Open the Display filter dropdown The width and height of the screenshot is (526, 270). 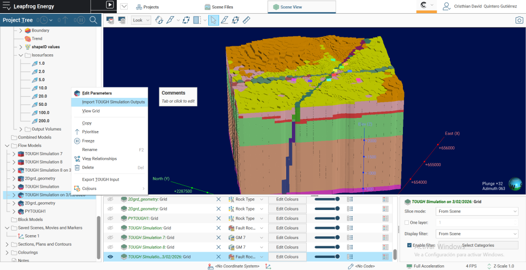point(477,234)
